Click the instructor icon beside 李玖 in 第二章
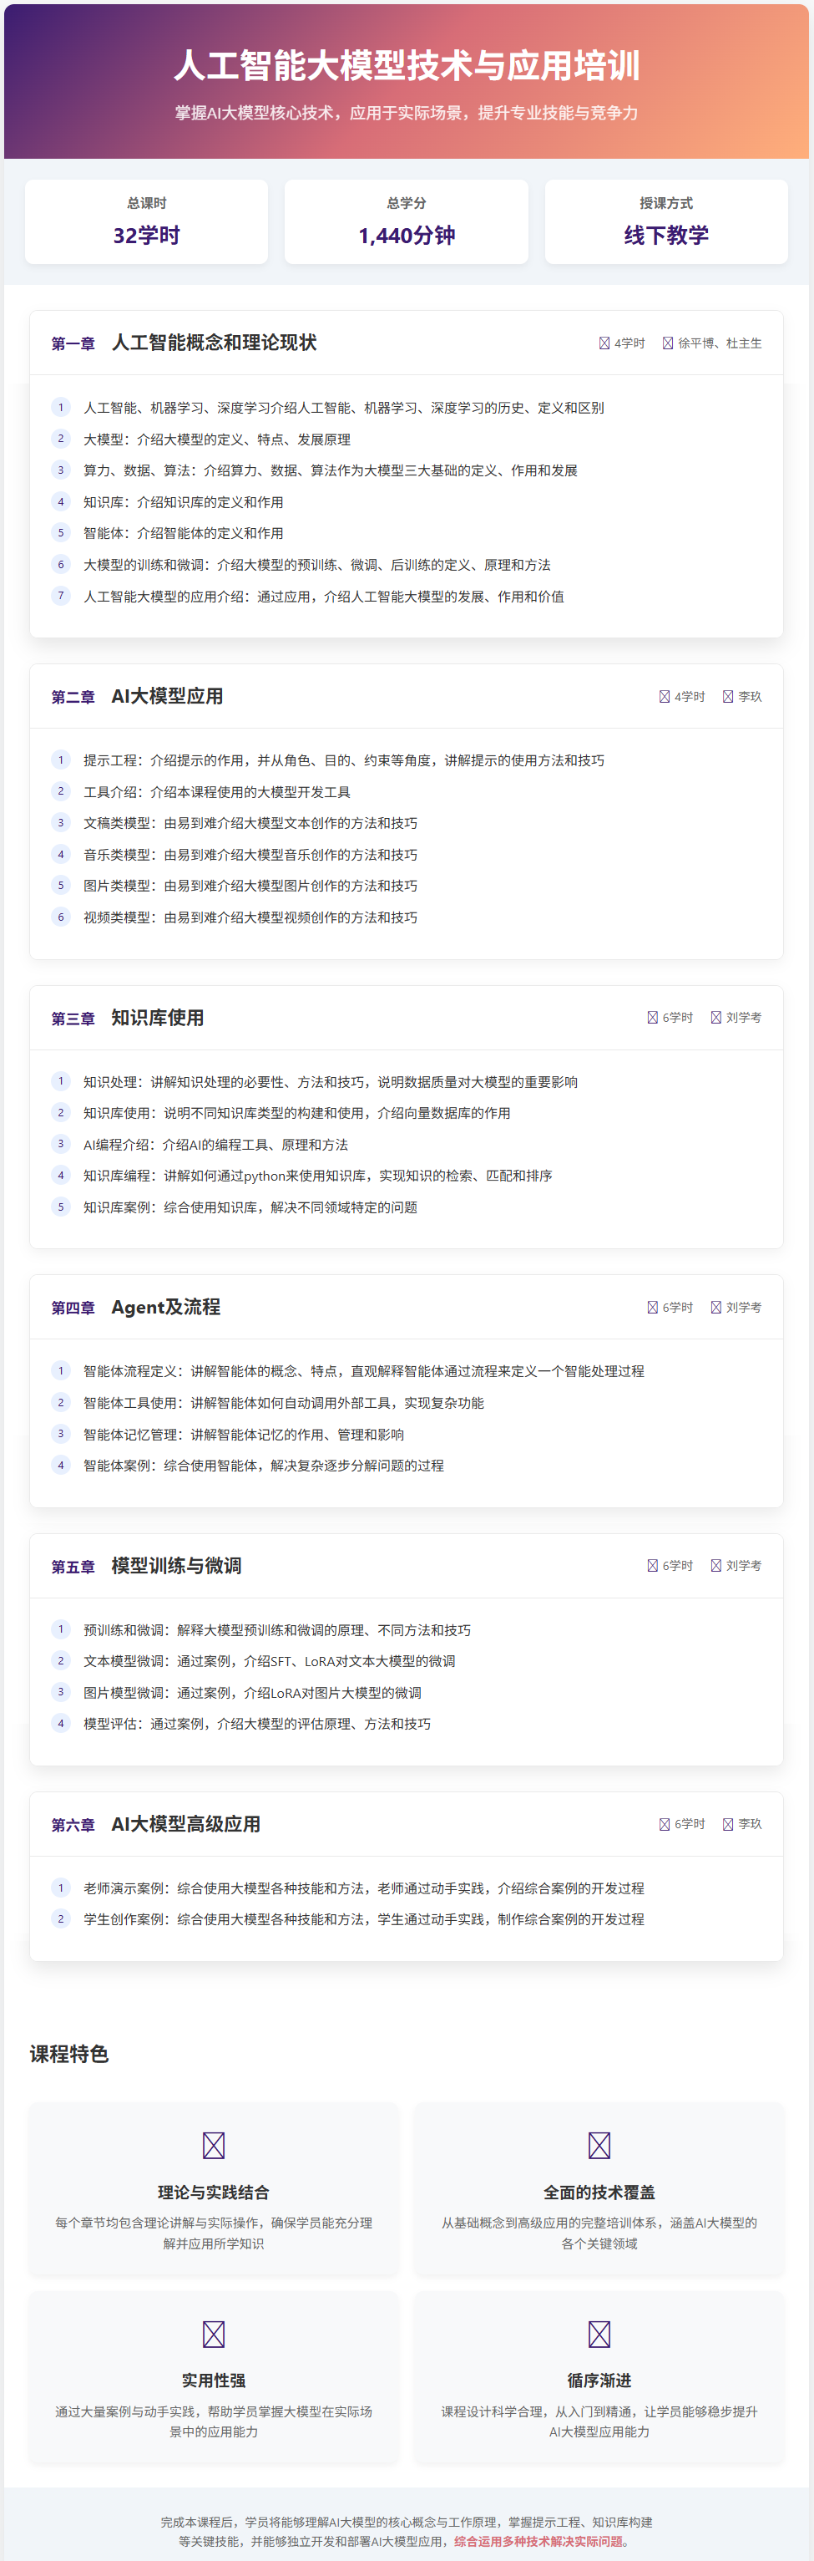This screenshot has height=2561, width=814. [x=727, y=696]
